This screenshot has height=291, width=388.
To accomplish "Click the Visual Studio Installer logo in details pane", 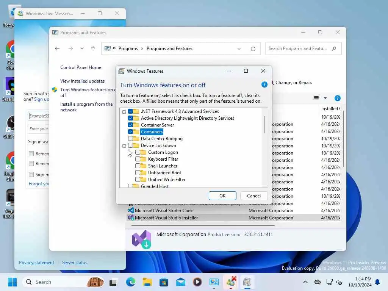I will tap(142, 239).
